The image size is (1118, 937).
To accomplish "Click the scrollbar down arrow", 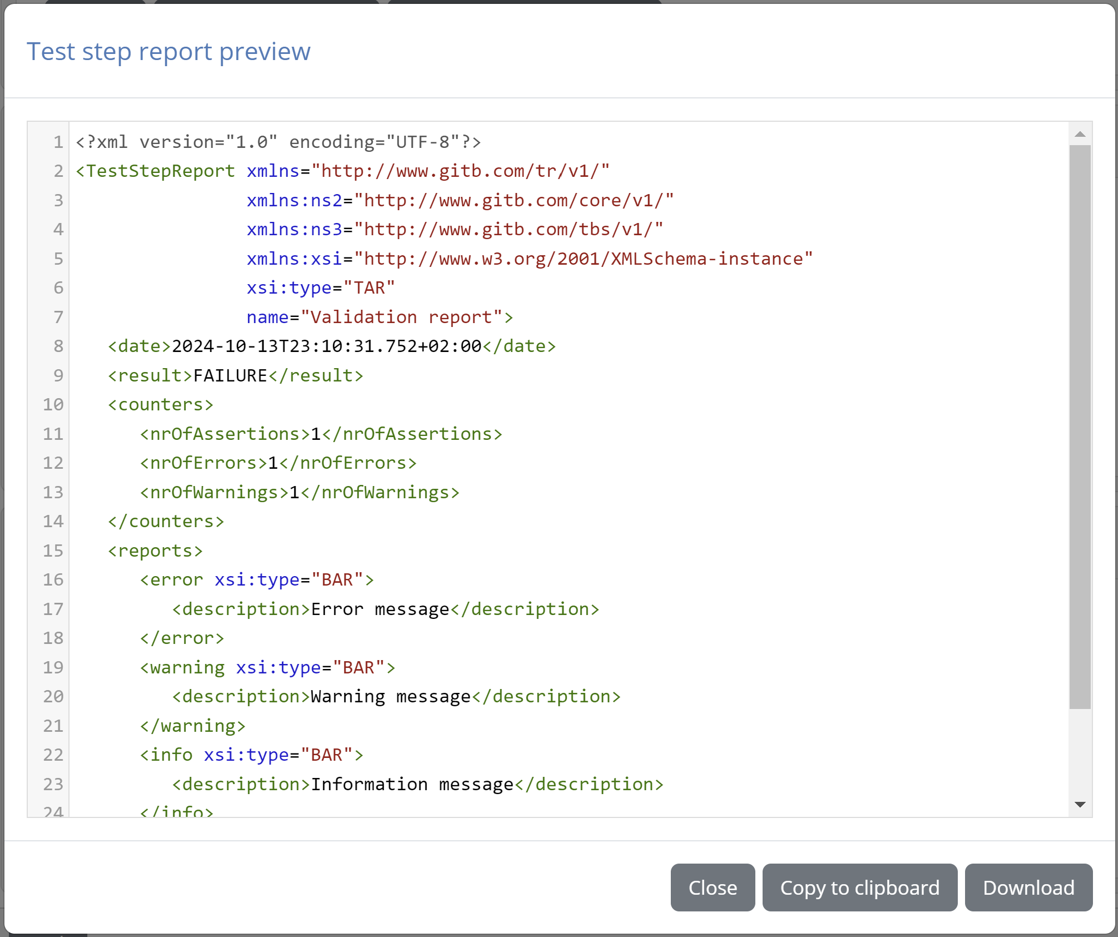I will click(1080, 805).
